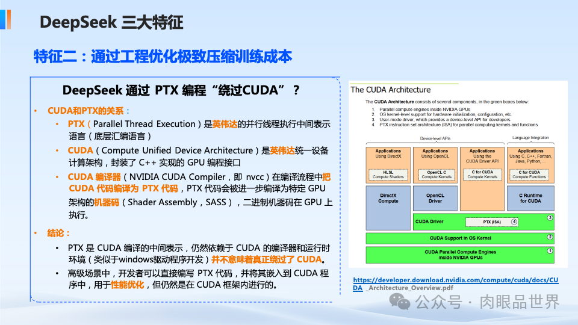Click the "Device-level APIs" label

(435, 138)
